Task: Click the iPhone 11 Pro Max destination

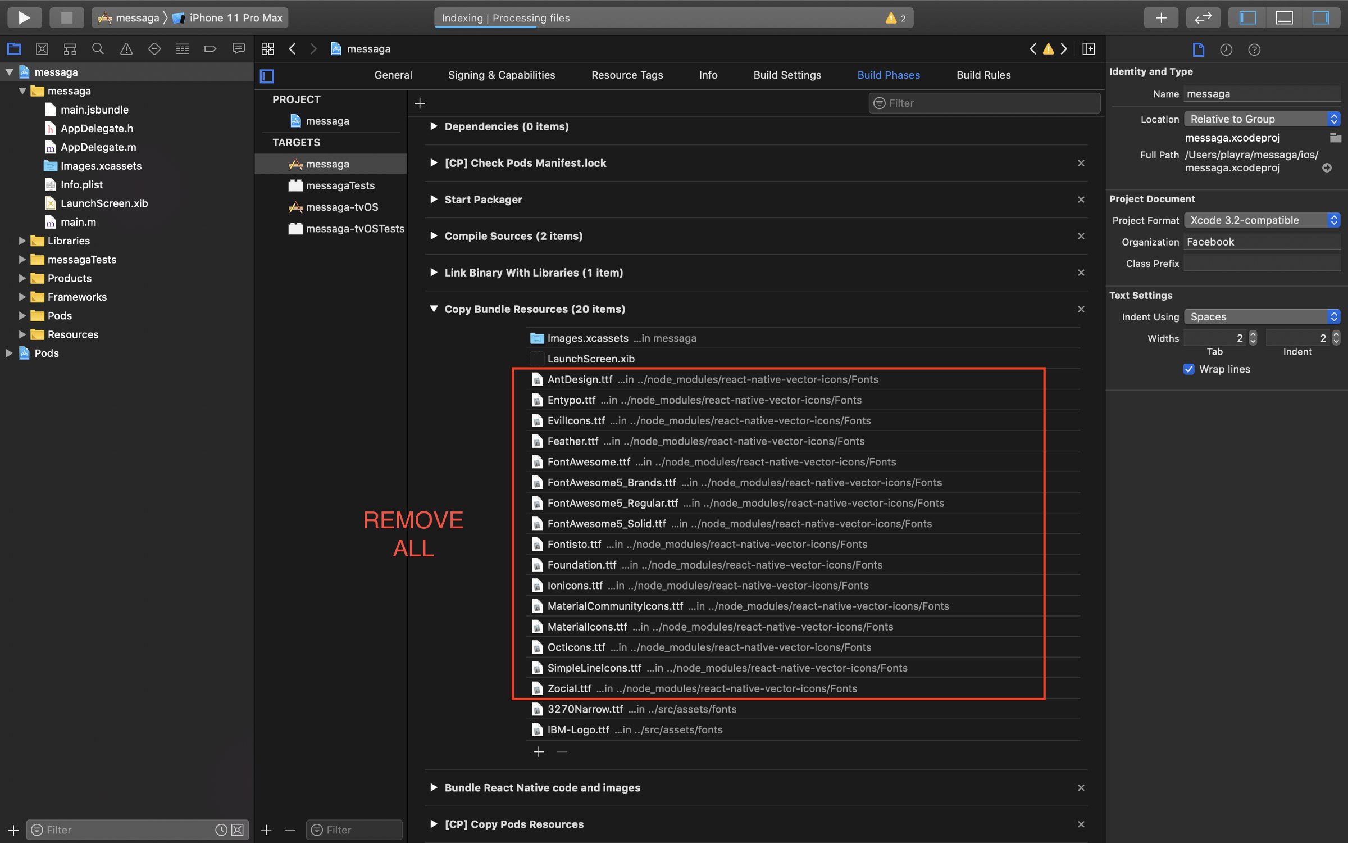Action: tap(228, 18)
